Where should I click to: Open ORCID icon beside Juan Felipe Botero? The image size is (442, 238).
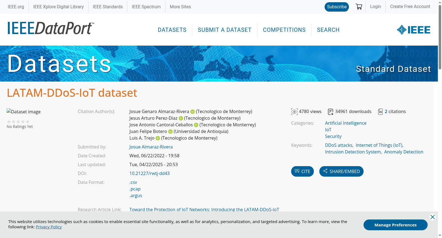(170, 132)
